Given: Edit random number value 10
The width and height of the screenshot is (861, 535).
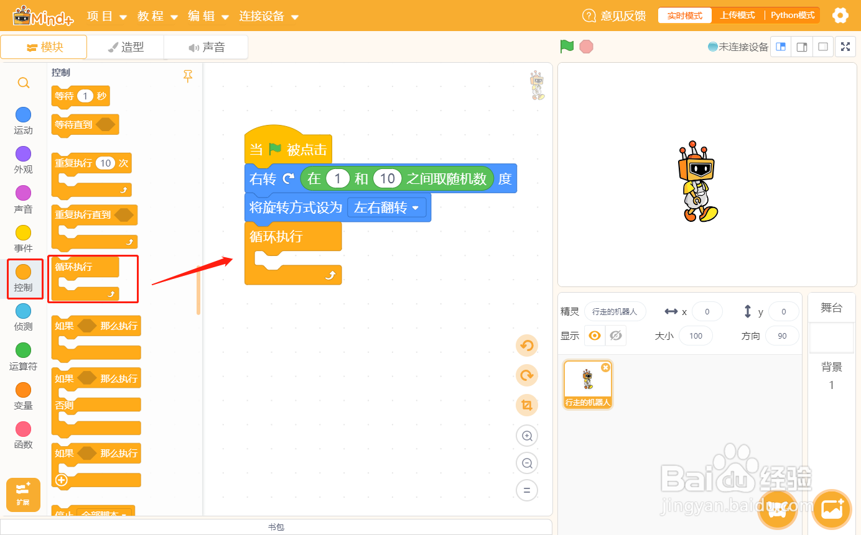Looking at the screenshot, I should (387, 179).
